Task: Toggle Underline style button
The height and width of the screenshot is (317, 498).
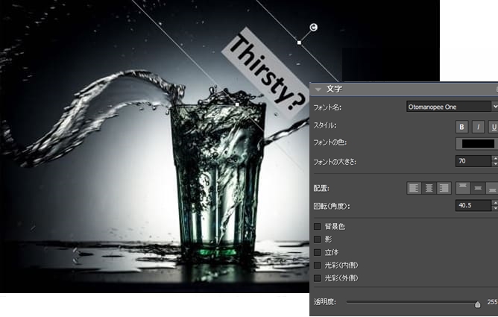Action: (494, 127)
